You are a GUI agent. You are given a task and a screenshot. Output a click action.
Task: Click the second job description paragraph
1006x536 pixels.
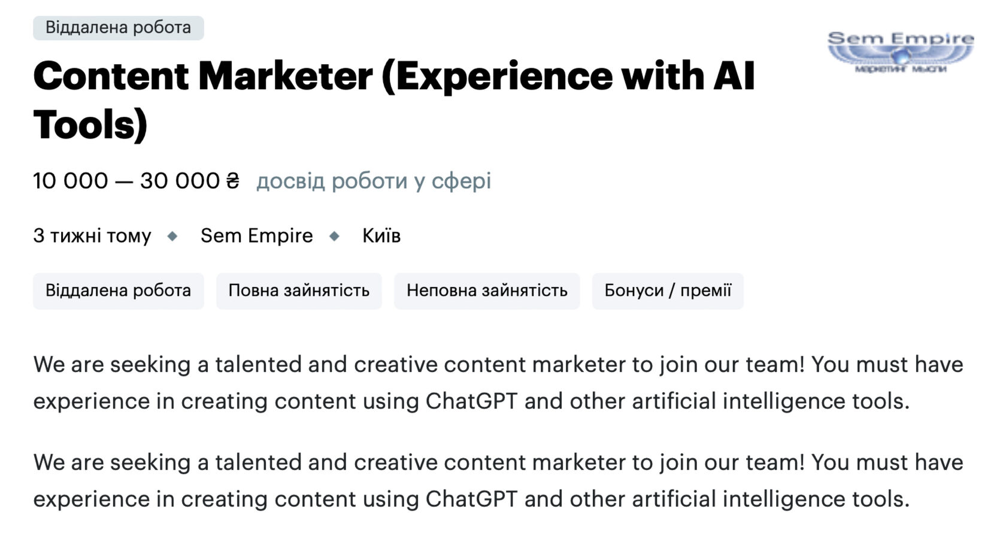[x=497, y=481]
